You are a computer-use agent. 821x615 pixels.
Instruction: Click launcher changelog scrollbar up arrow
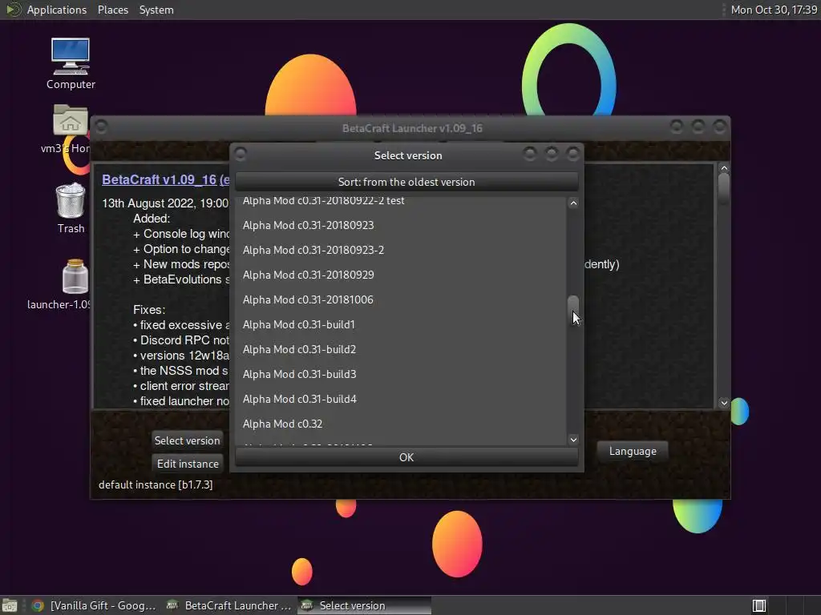(724, 168)
